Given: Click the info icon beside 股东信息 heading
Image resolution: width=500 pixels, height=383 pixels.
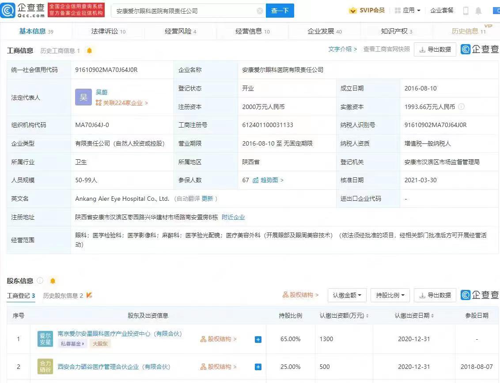Looking at the screenshot, I should [40, 280].
